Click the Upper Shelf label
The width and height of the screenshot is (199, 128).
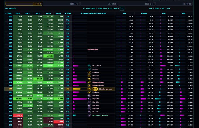(97, 66)
